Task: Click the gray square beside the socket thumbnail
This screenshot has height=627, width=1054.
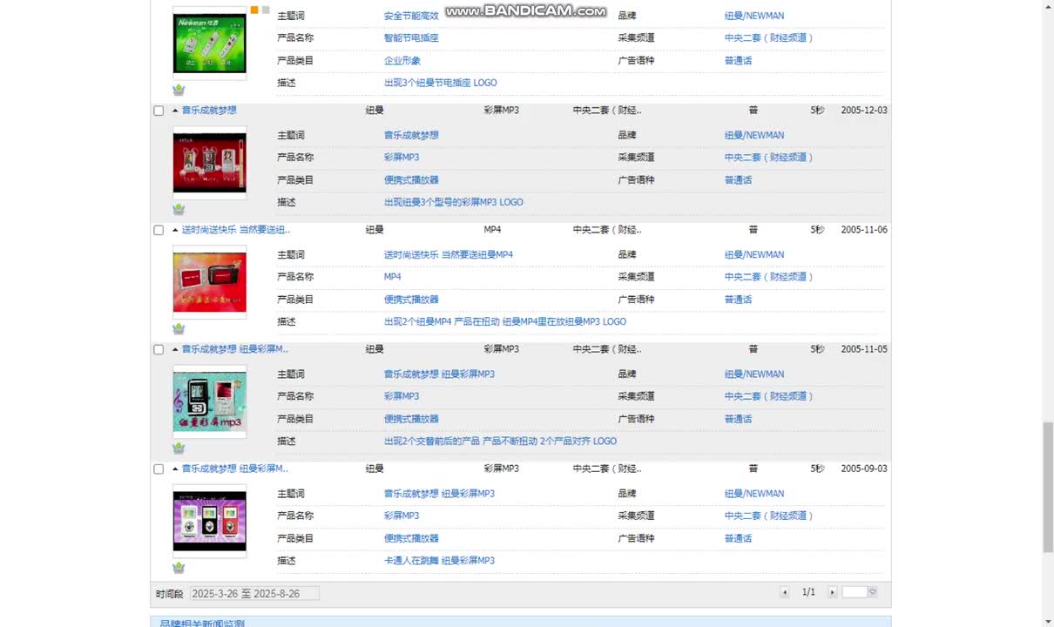Action: [266, 10]
